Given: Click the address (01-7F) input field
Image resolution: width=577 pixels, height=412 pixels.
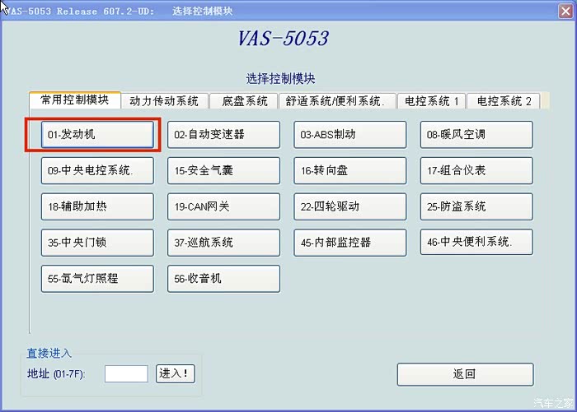Looking at the screenshot, I should point(126,374).
